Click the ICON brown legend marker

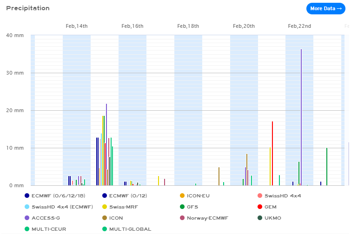(105, 218)
